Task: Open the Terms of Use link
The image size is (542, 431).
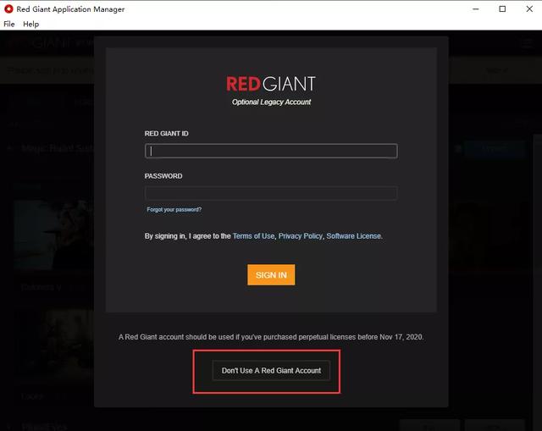Action: [253, 236]
